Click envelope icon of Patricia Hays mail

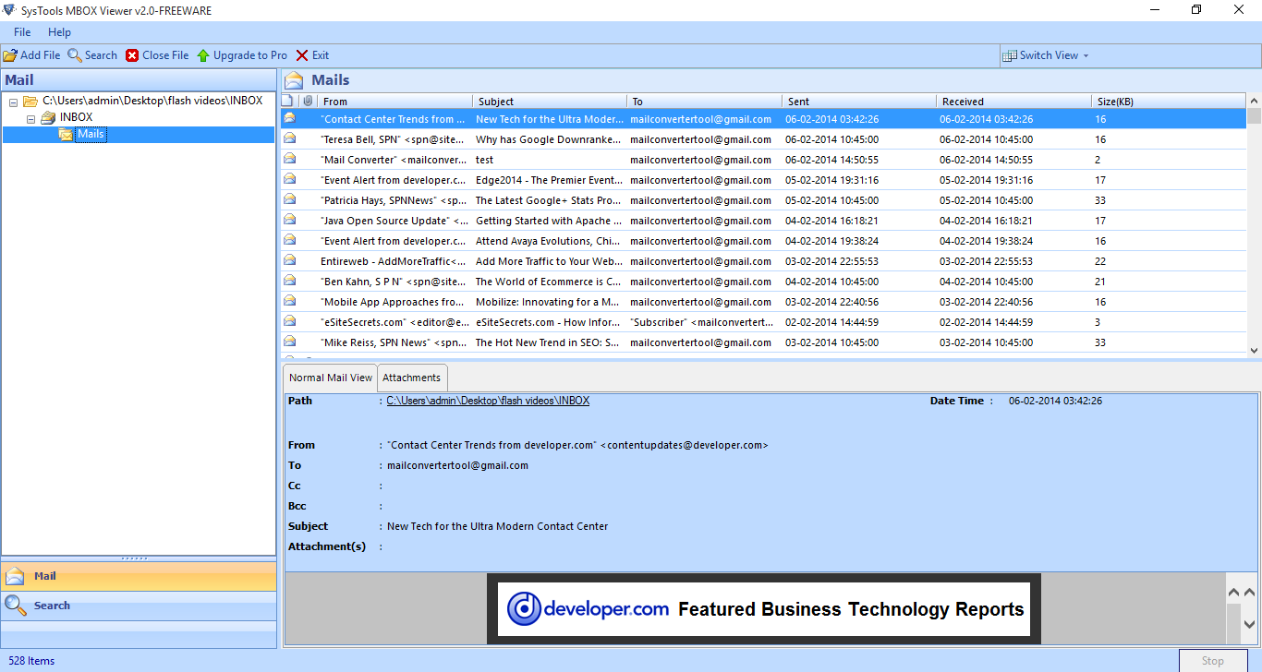(289, 199)
